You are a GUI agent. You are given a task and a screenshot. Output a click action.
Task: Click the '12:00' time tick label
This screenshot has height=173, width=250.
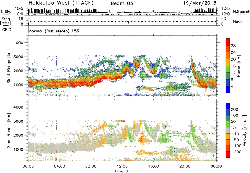[122, 166]
